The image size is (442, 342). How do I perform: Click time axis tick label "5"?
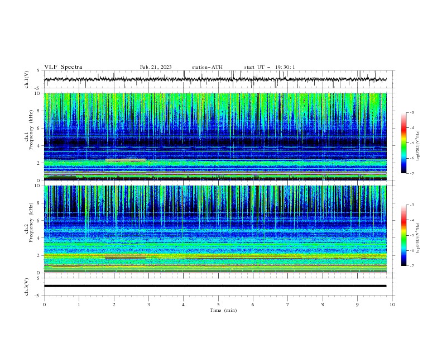click(218, 305)
